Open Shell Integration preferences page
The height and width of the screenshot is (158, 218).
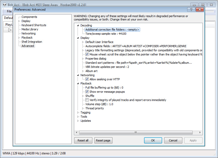(x=32, y=42)
